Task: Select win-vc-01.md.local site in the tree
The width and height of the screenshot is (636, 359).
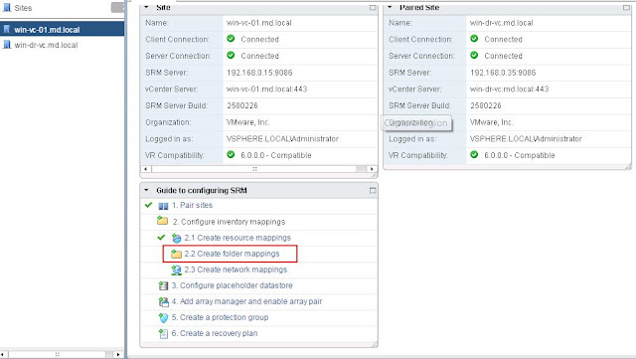Action: [x=47, y=30]
